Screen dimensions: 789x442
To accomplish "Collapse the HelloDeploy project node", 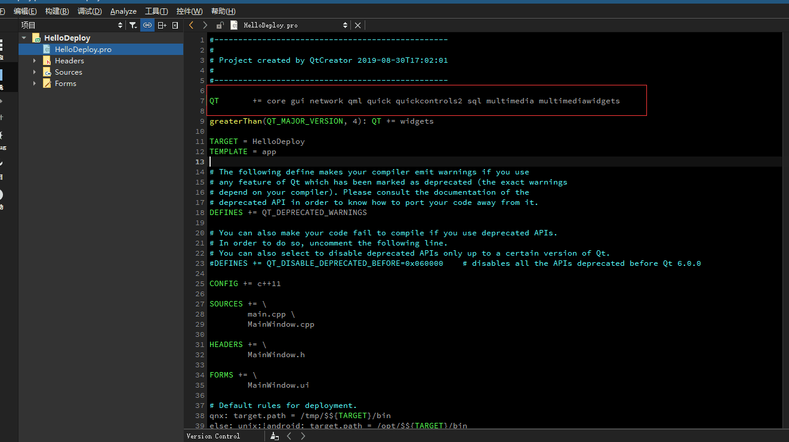I will [x=24, y=38].
